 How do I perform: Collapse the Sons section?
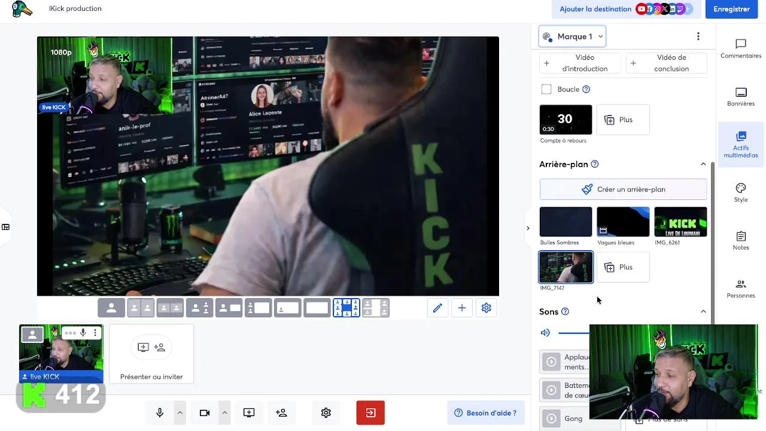(x=703, y=311)
